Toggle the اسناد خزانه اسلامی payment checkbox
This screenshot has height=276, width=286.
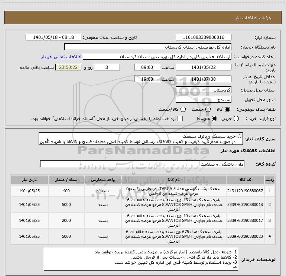click(x=180, y=119)
